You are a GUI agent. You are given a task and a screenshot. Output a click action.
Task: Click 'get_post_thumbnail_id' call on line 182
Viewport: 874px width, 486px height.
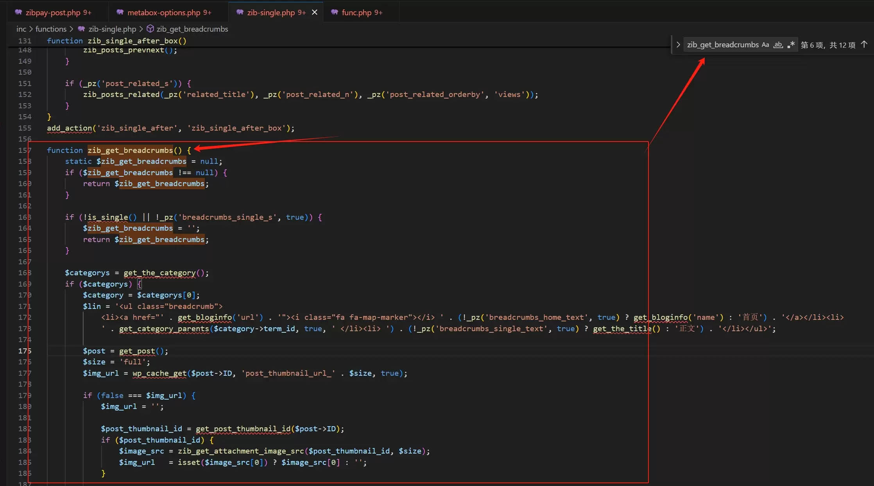pos(243,429)
